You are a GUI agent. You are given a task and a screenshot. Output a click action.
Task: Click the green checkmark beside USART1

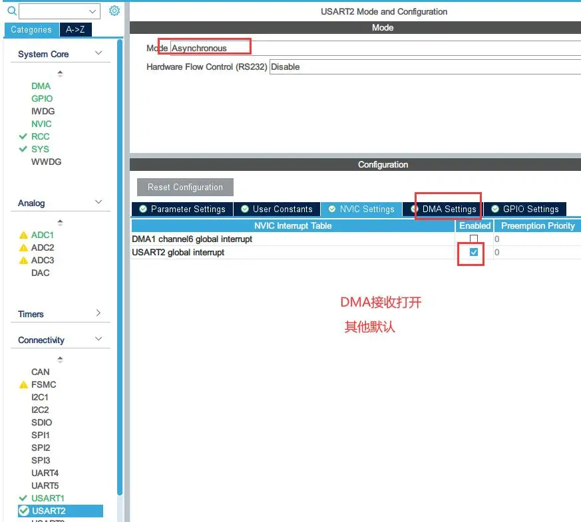tap(23, 498)
